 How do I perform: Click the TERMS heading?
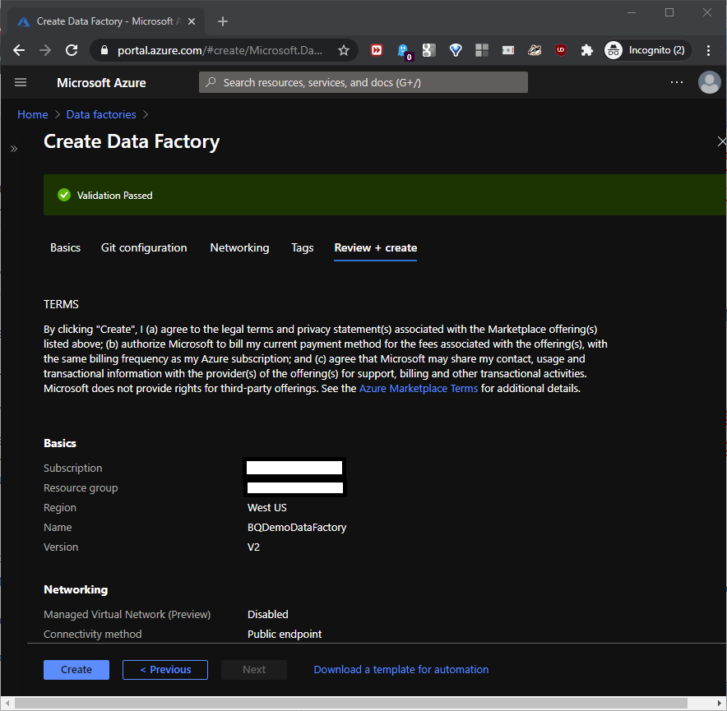click(61, 304)
